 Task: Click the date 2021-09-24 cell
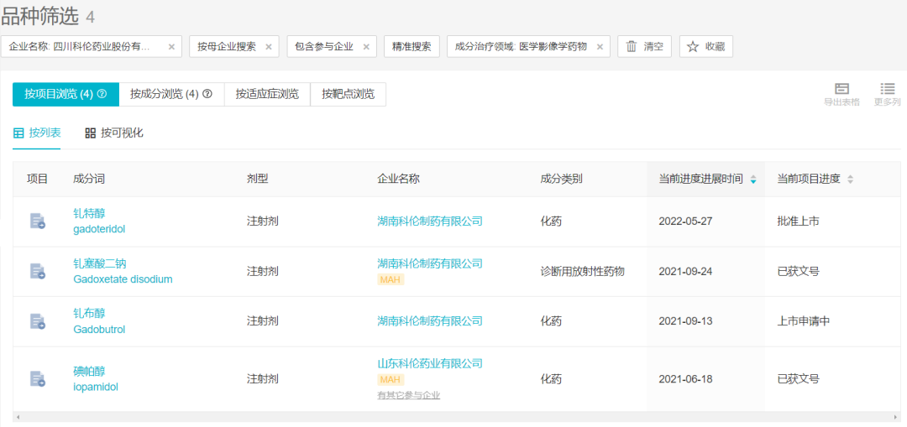coord(685,272)
